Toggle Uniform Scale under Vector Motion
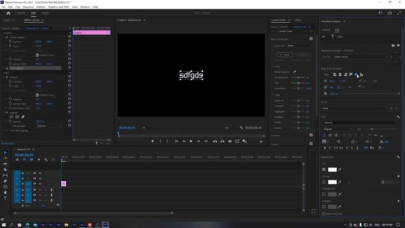405x228 pixels. pyautogui.click(x=37, y=55)
